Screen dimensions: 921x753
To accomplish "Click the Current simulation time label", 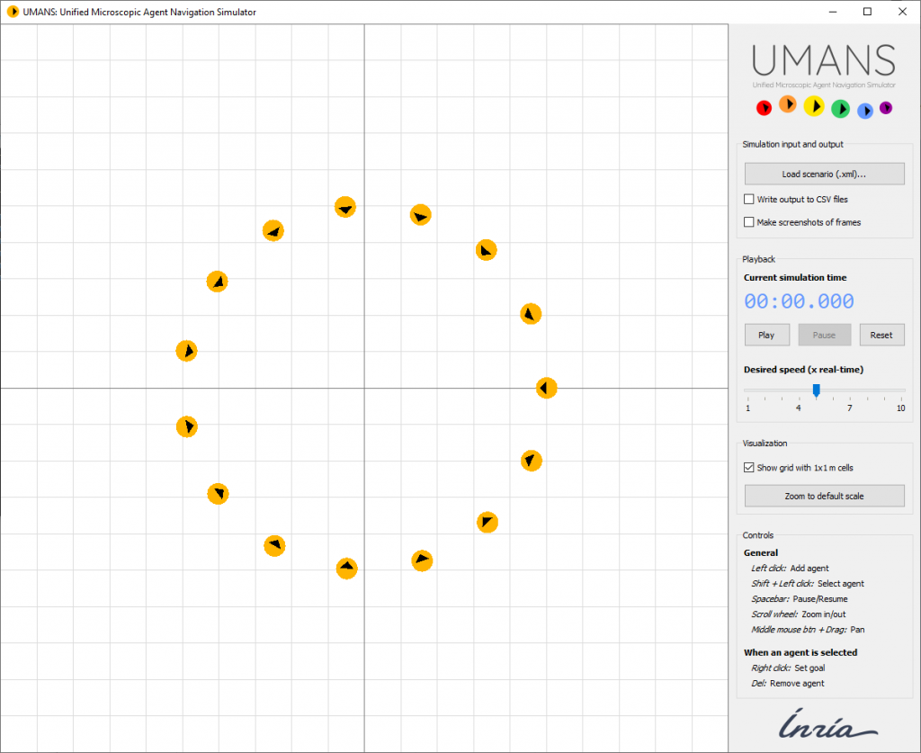I will (795, 277).
